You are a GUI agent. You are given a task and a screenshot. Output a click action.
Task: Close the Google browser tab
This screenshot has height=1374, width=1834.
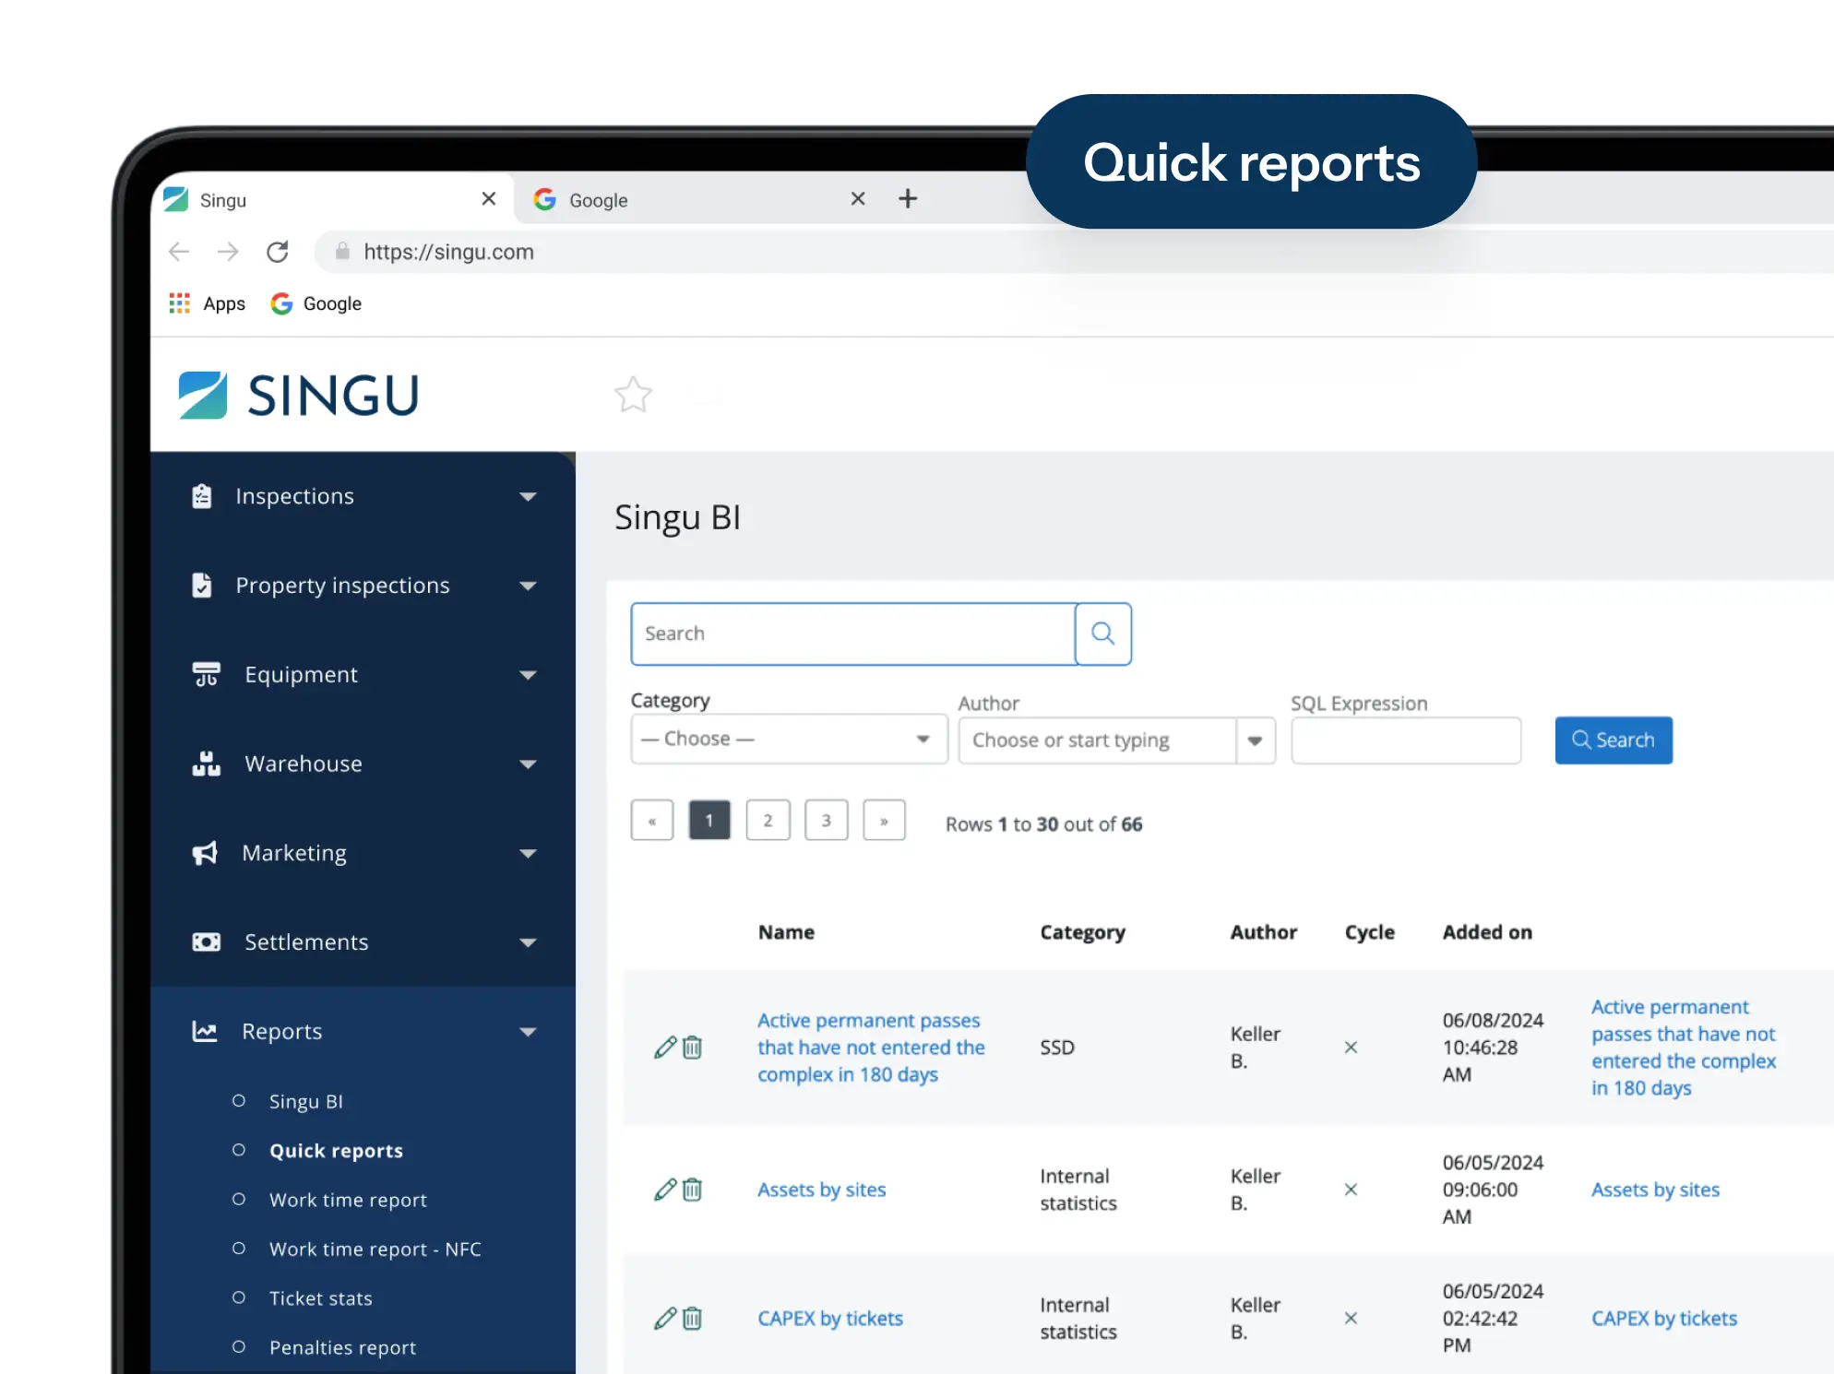[x=858, y=198]
